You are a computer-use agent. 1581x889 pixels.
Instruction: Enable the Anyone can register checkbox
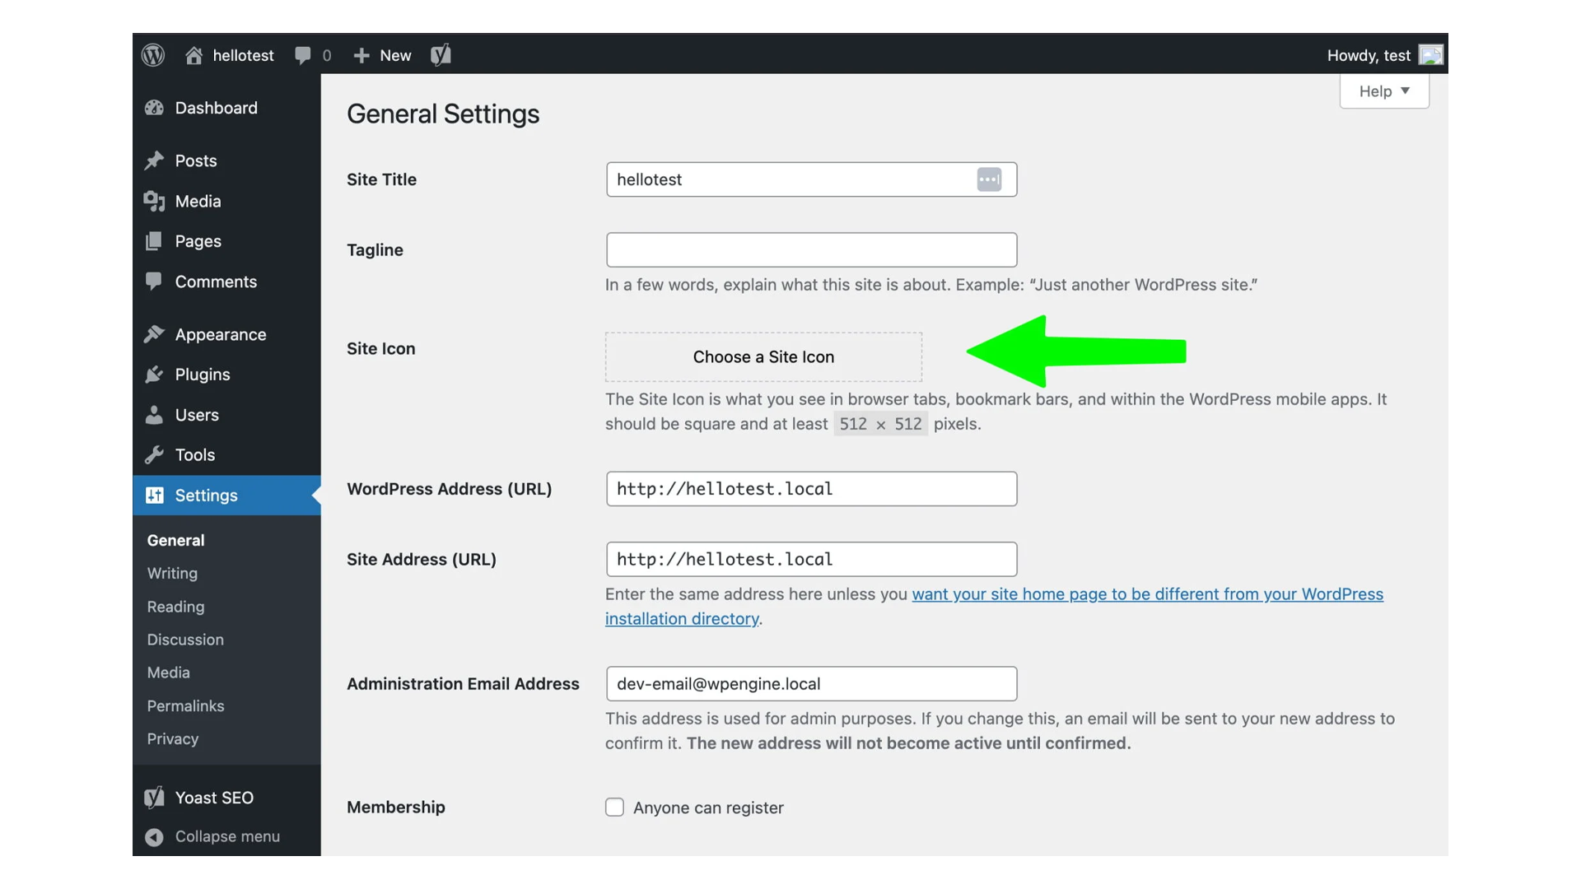point(614,808)
